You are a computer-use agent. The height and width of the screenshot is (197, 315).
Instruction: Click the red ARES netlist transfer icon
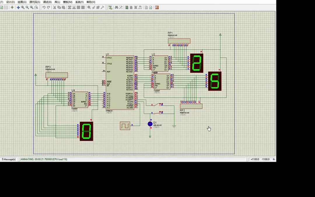(x=157, y=8)
